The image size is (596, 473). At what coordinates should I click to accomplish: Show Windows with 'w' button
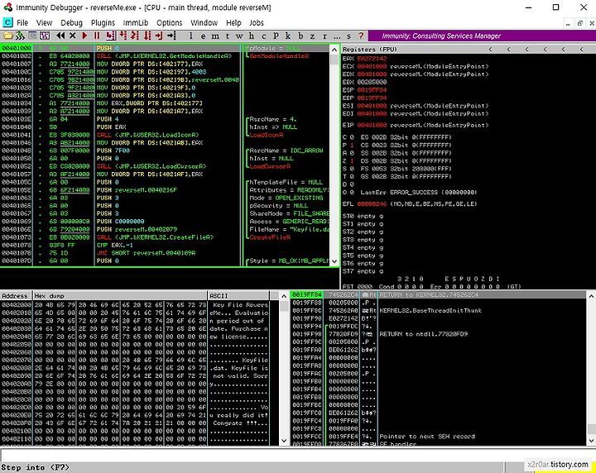(239, 36)
